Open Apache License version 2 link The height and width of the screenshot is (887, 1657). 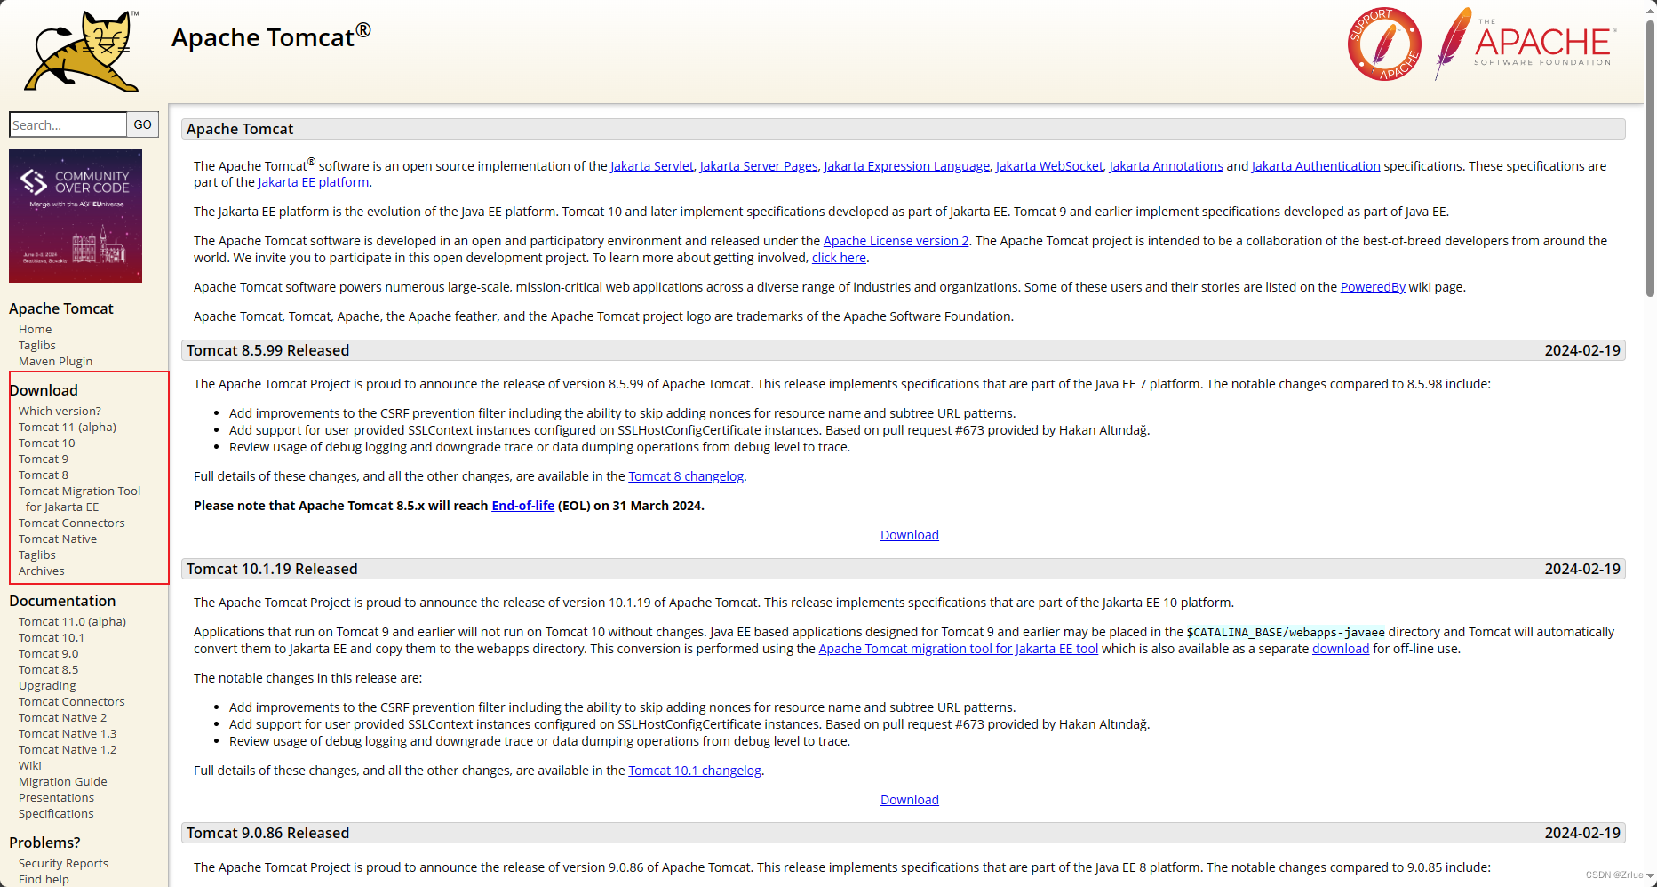click(x=896, y=241)
